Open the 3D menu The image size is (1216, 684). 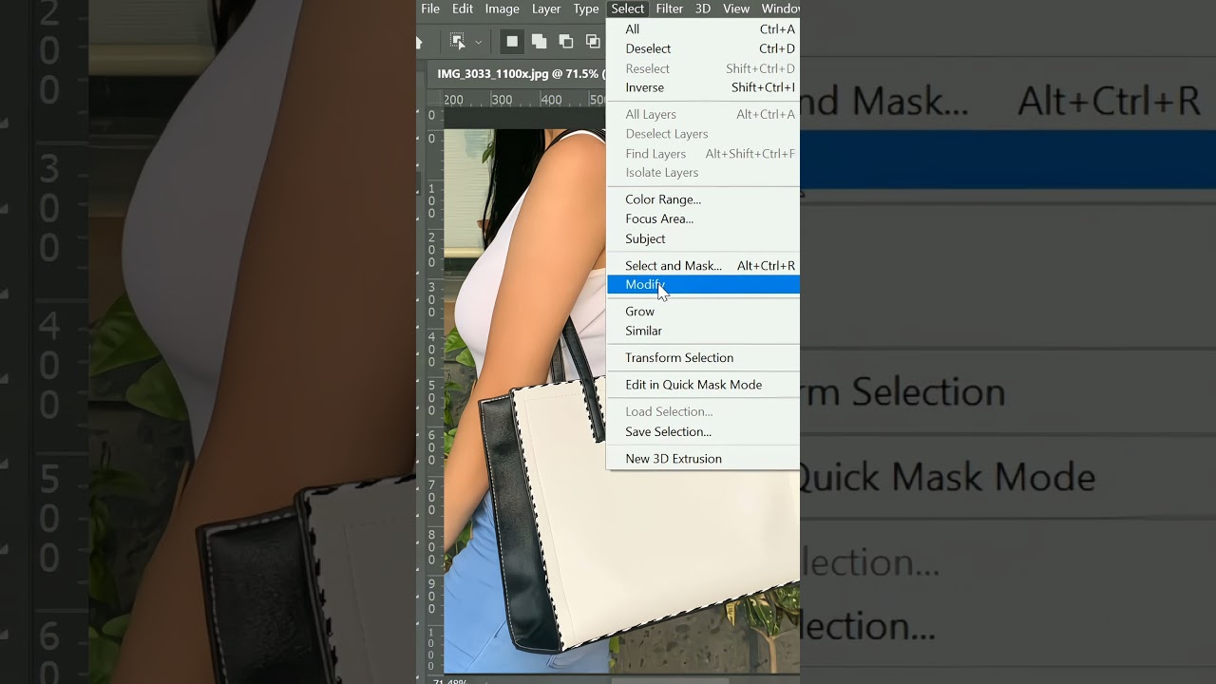pos(703,9)
